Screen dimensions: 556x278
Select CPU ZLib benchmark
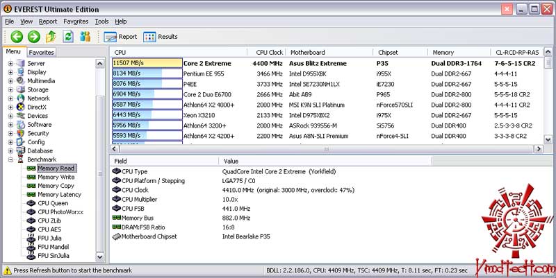49,220
